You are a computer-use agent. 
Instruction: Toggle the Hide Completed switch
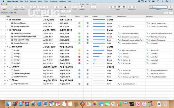pos(65,7)
